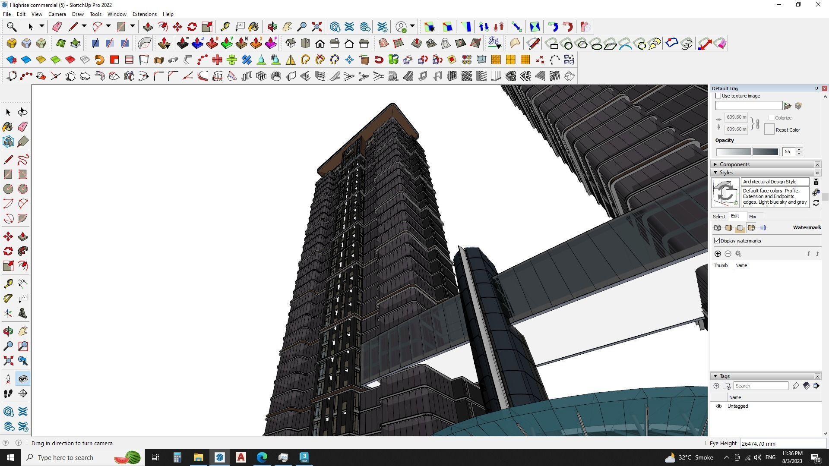Open Background settings in Styles Edit tab
This screenshot has height=466, width=829.
[740, 228]
